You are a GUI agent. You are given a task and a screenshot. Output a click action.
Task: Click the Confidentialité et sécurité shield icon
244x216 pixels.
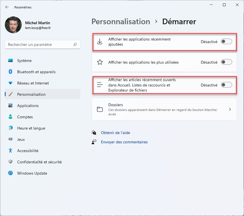pos(10,162)
